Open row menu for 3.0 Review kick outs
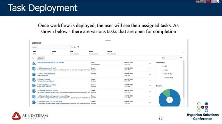This screenshot has height=124, width=222. coord(150,91)
